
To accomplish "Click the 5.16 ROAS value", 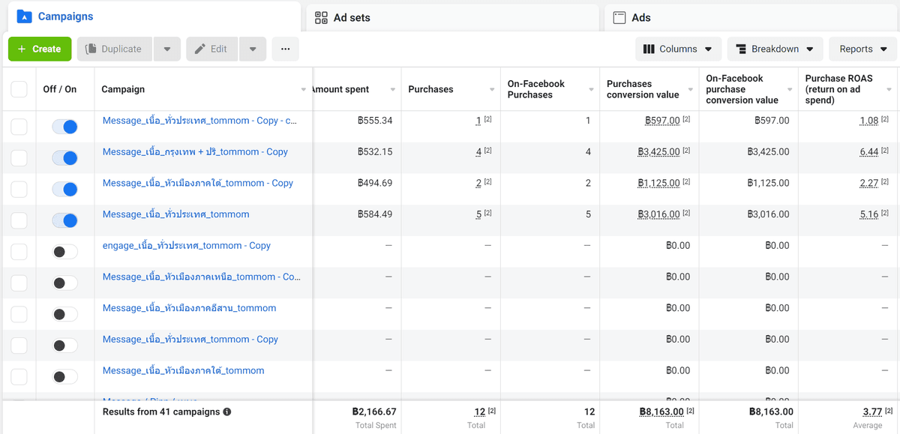I will (869, 214).
